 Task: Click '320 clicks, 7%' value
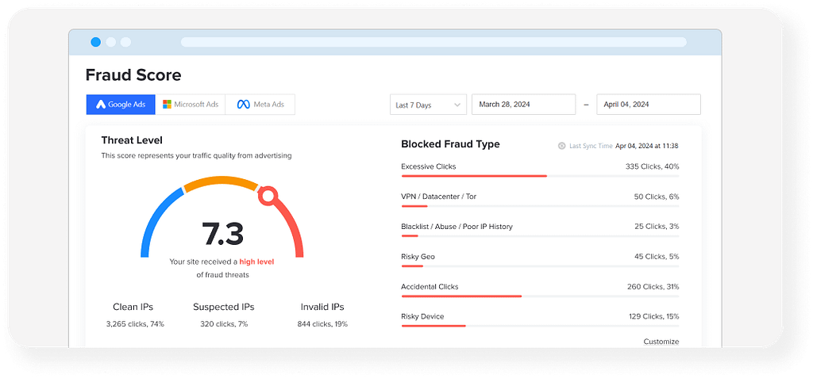[x=224, y=324]
